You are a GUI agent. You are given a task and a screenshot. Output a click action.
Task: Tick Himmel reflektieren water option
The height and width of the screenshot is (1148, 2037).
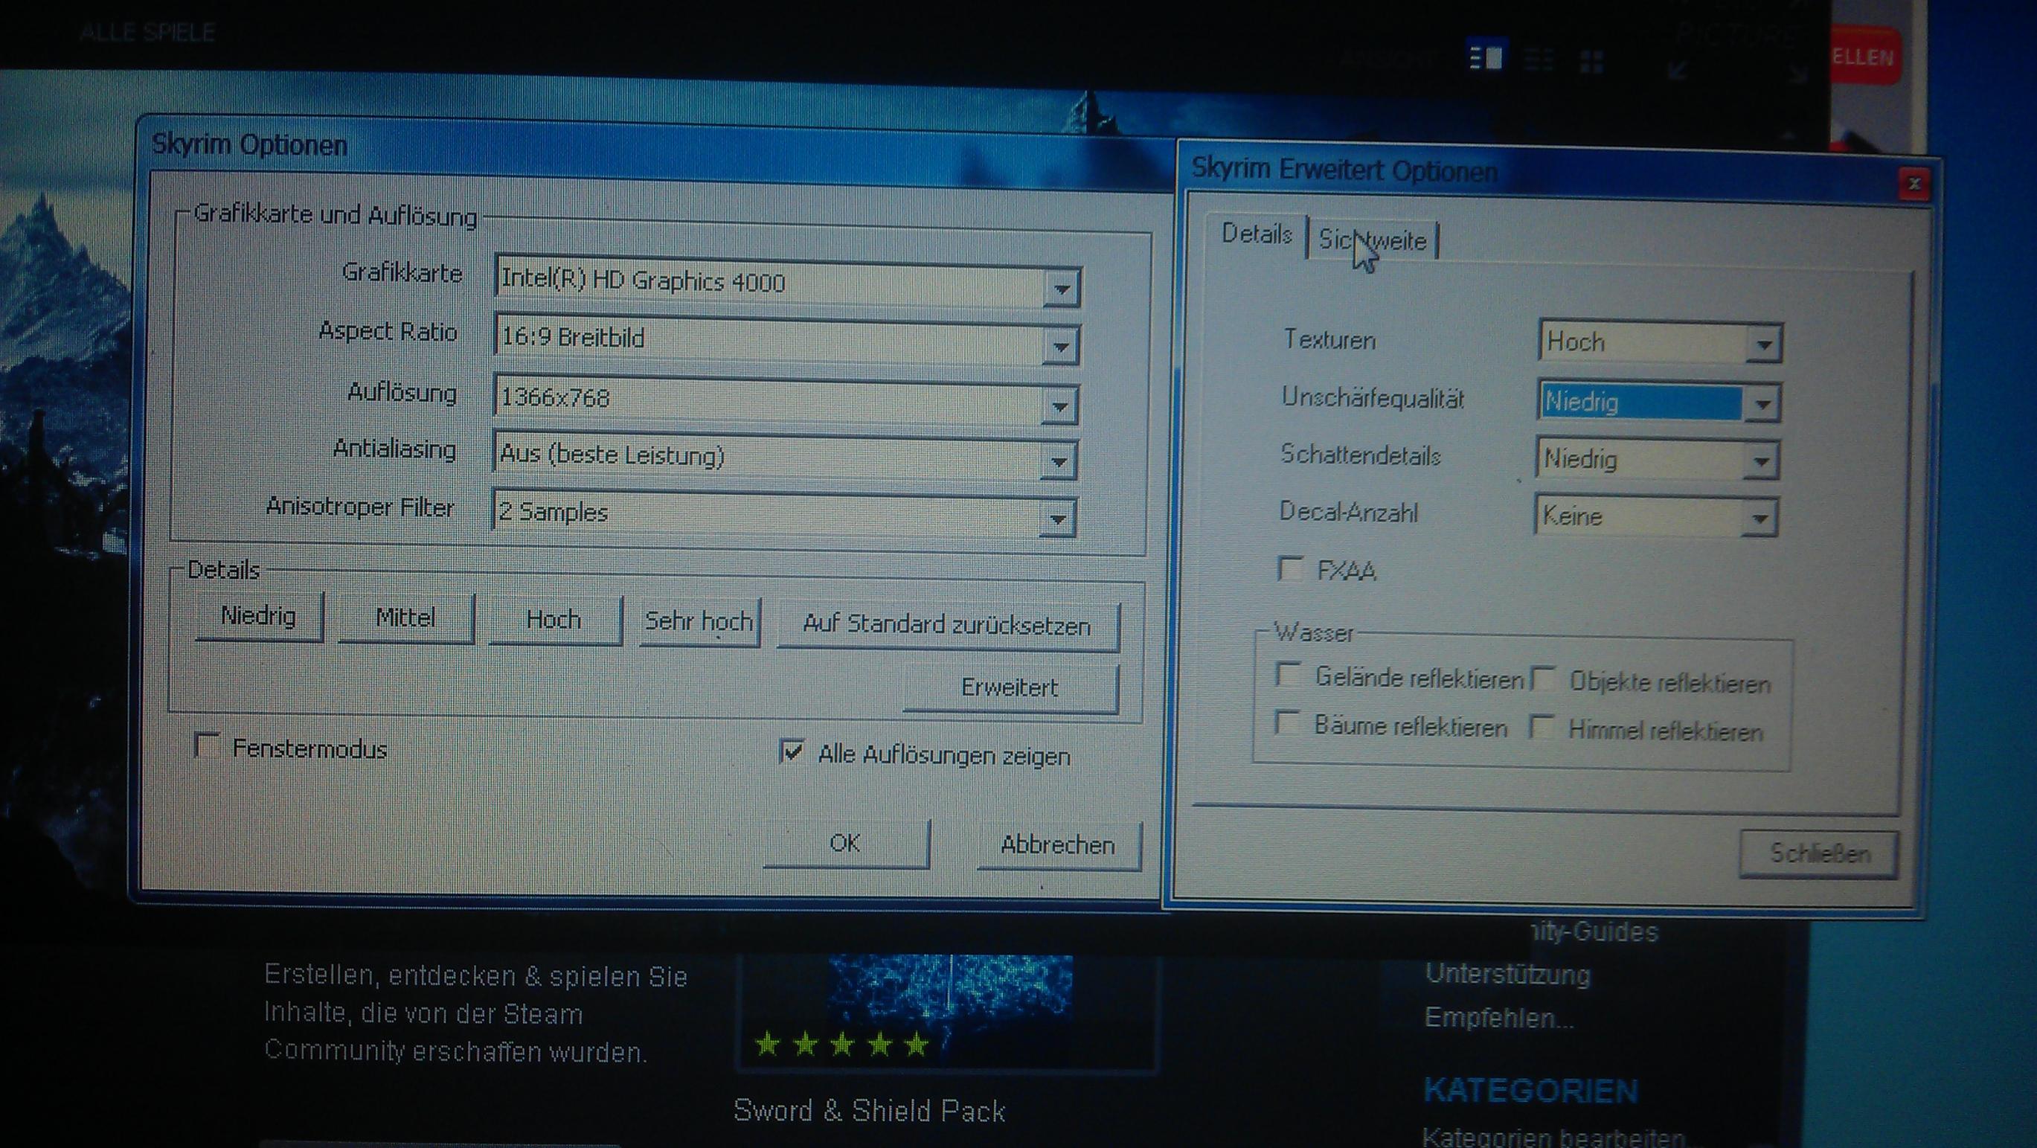(x=1543, y=727)
